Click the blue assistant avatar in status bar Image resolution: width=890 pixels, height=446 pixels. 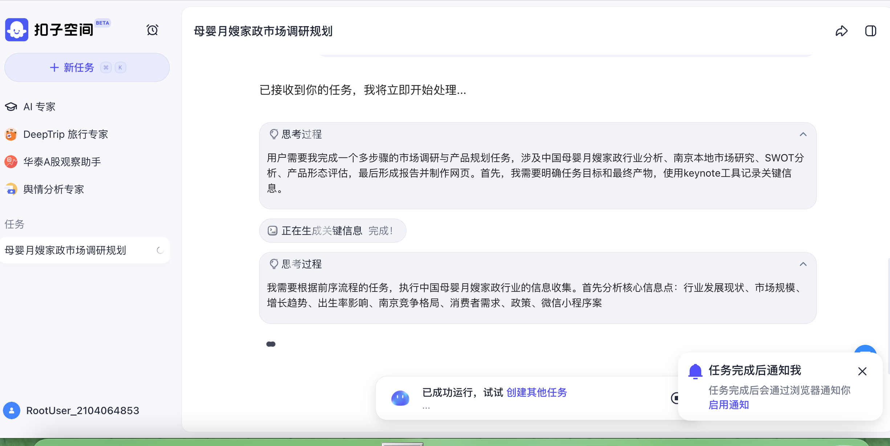[x=400, y=398]
